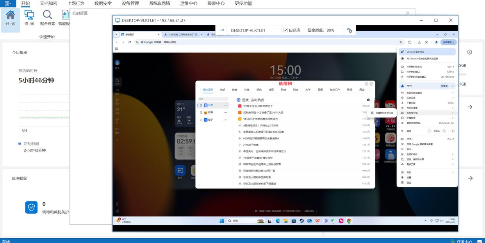485x243 pixels.
Task: Expand 密码和自动填充 submenu
Action: point(427,93)
